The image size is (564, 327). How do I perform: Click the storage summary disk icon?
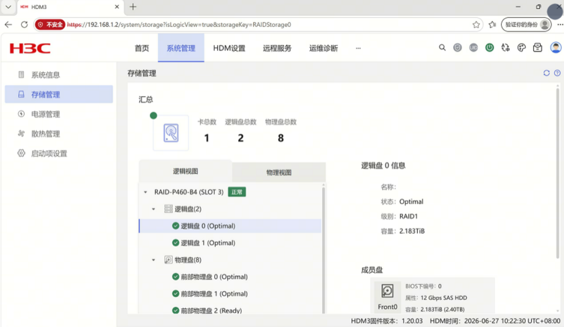[x=171, y=133]
